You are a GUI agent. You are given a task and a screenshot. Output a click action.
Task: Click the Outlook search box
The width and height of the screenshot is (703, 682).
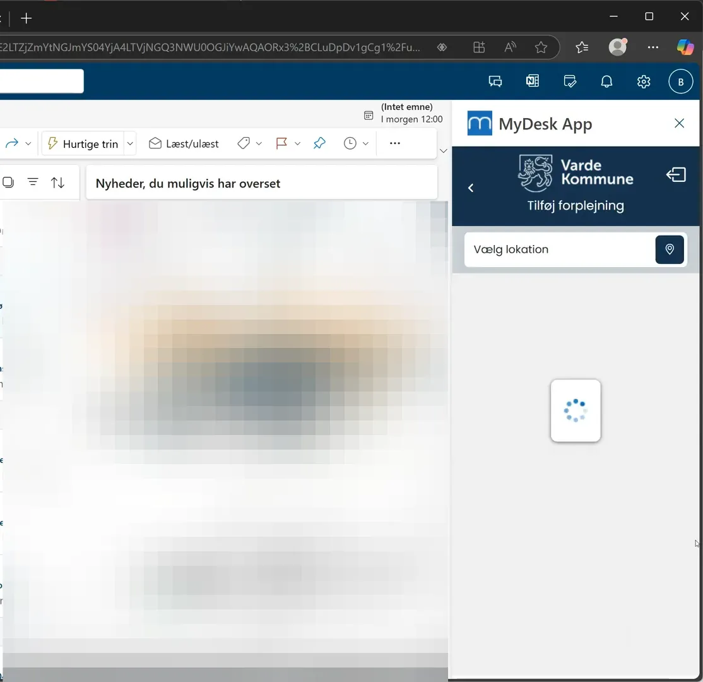point(42,81)
